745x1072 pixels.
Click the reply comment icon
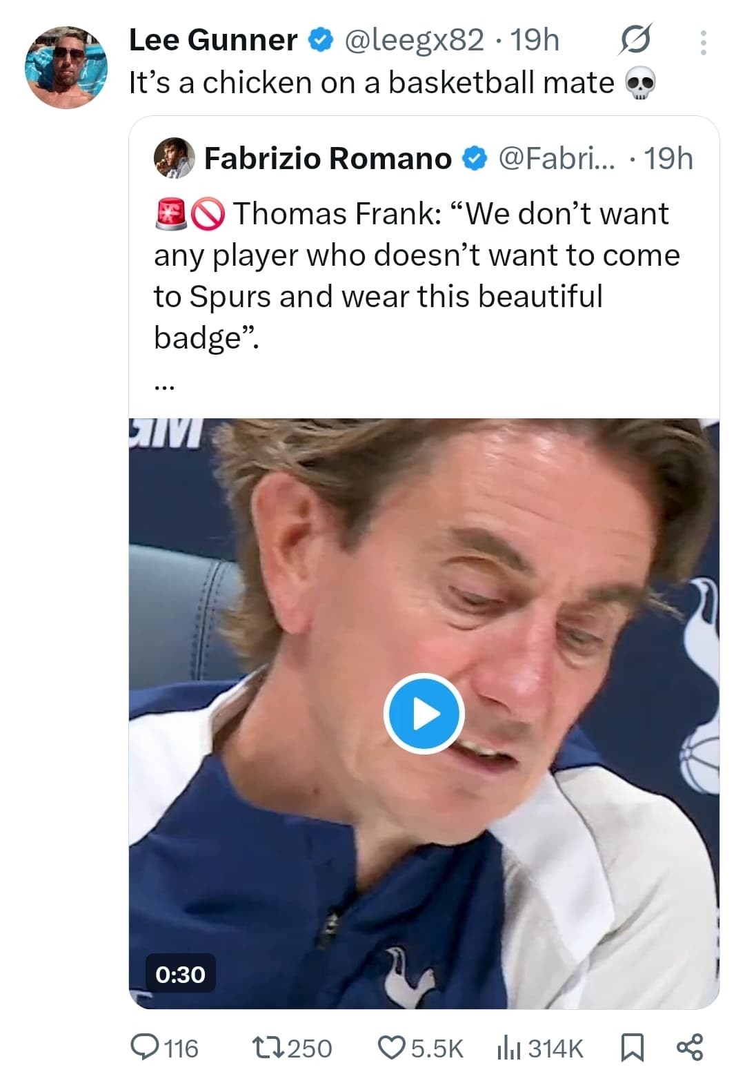pos(145,1047)
